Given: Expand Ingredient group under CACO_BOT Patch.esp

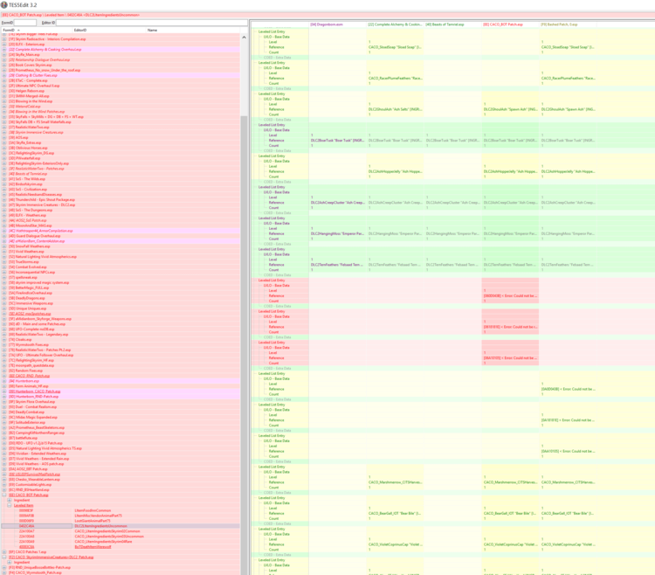Looking at the screenshot, I should coord(10,500).
